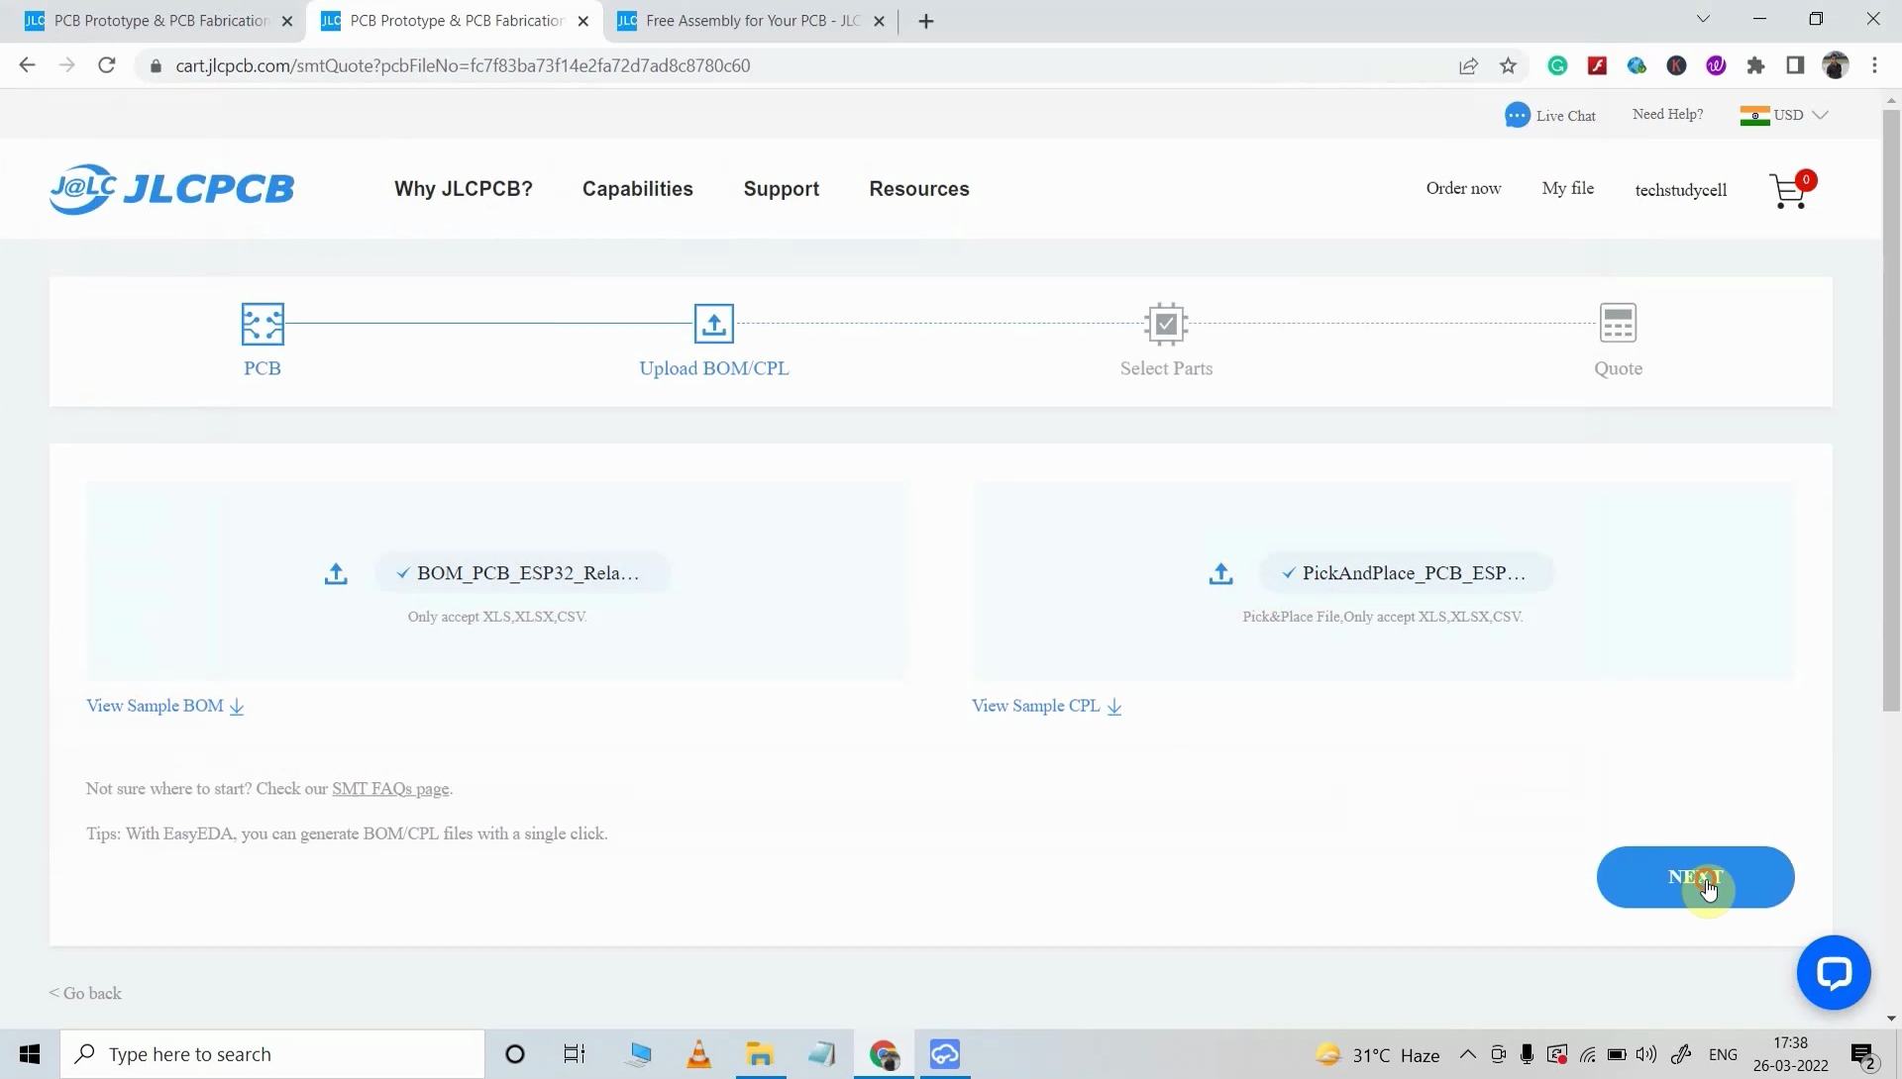Click the Quote step icon
Viewport: 1902px width, 1079px height.
[1618, 323]
